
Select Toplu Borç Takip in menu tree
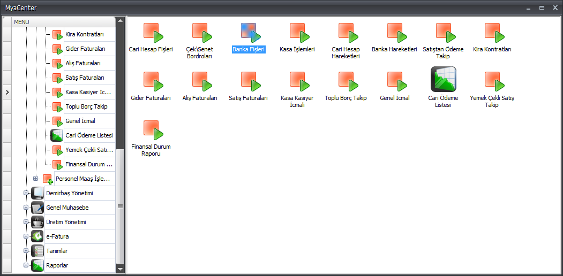(x=87, y=106)
